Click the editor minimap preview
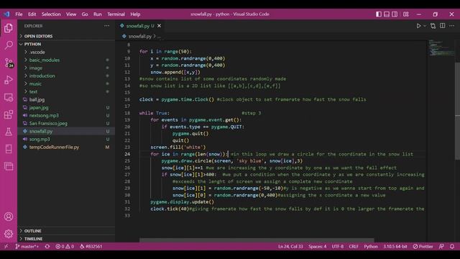The width and height of the screenshot is (460, 259). click(x=441, y=48)
